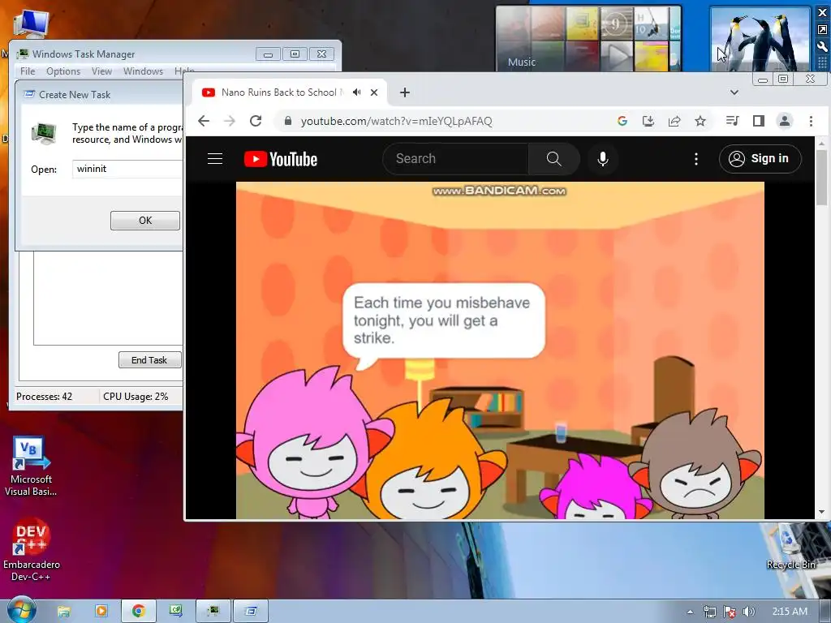The width and height of the screenshot is (831, 623).
Task: Click End Task in Task Manager
Action: [x=149, y=359]
